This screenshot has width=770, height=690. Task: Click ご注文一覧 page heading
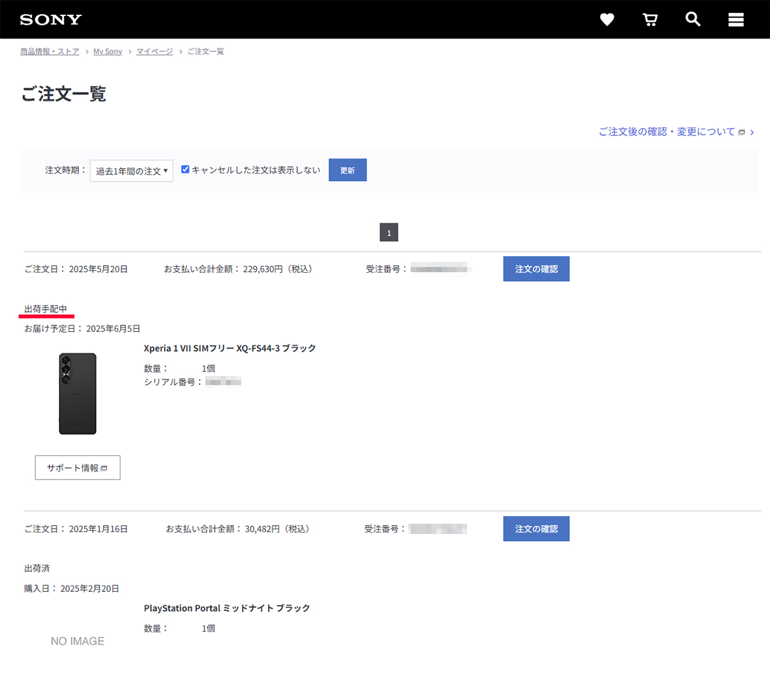(x=64, y=94)
